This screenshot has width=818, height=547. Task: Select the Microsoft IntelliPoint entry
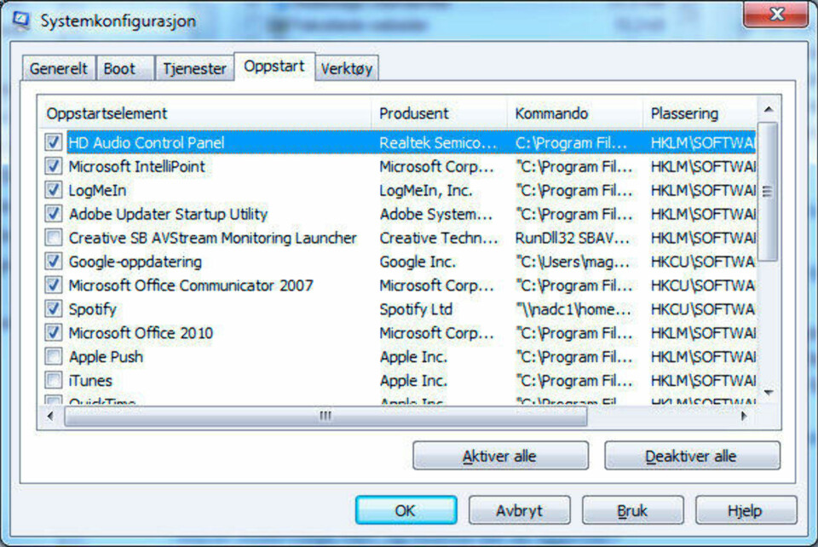136,167
